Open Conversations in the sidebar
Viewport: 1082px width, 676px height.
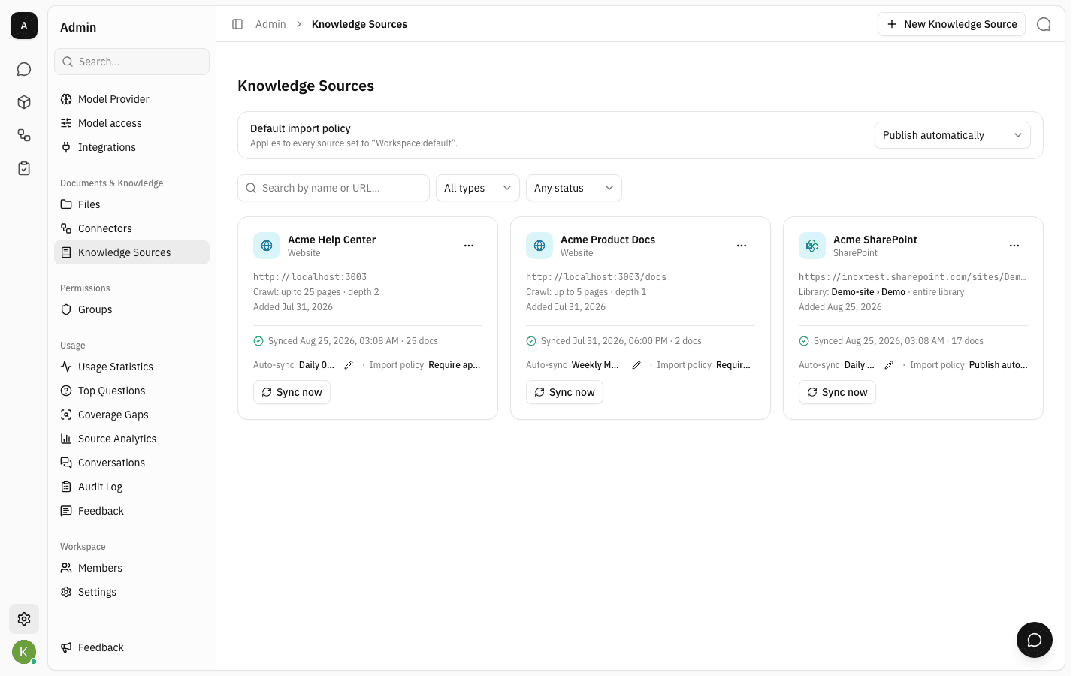(x=131, y=463)
